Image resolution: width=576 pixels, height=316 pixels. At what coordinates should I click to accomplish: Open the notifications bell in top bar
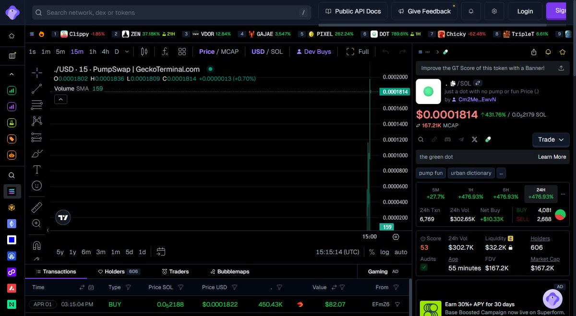471,11
